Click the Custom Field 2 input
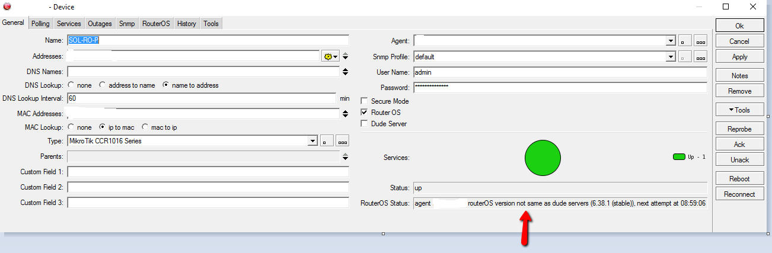Screen dimensions: 772x253 [x=208, y=187]
